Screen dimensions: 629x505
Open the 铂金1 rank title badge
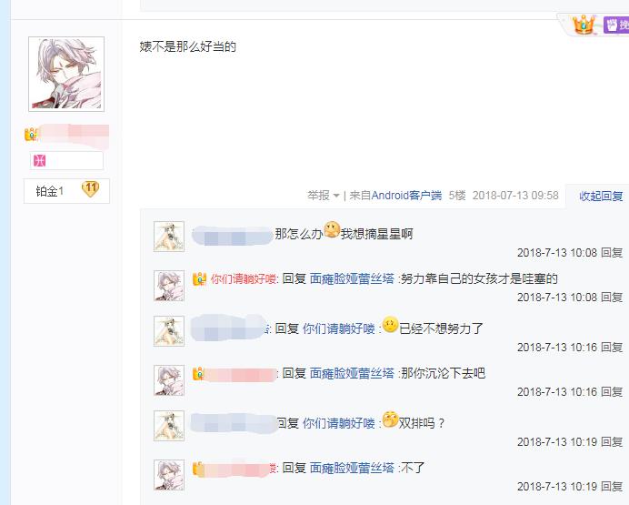click(49, 191)
